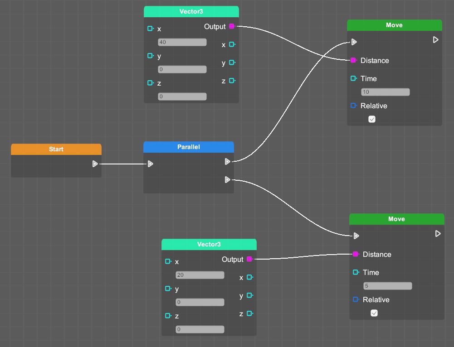Select the blue Parallel node header

tap(189, 147)
